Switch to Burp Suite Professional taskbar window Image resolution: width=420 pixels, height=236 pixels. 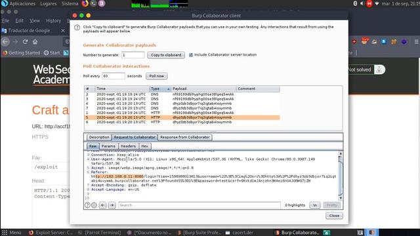click(199, 233)
